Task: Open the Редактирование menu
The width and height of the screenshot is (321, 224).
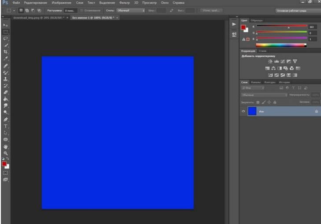Action: (36, 3)
